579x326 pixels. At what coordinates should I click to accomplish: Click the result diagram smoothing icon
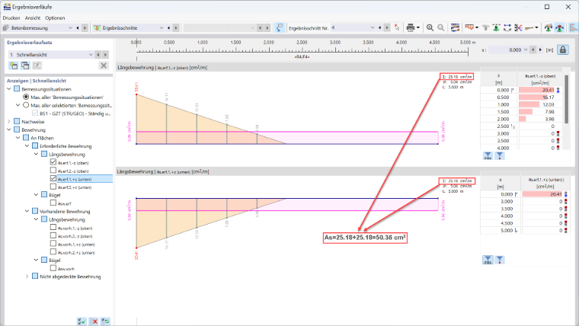click(469, 27)
